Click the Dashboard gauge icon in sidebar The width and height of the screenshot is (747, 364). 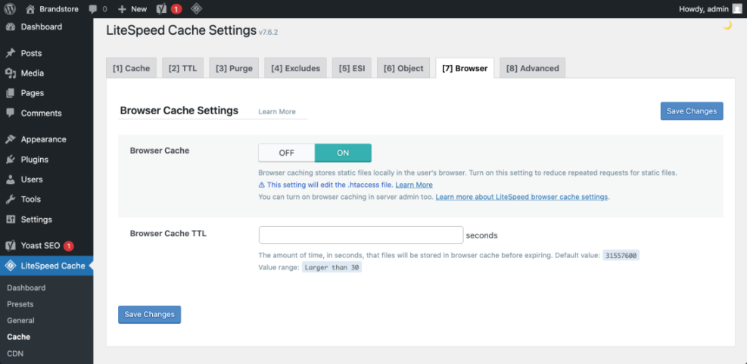click(x=11, y=26)
